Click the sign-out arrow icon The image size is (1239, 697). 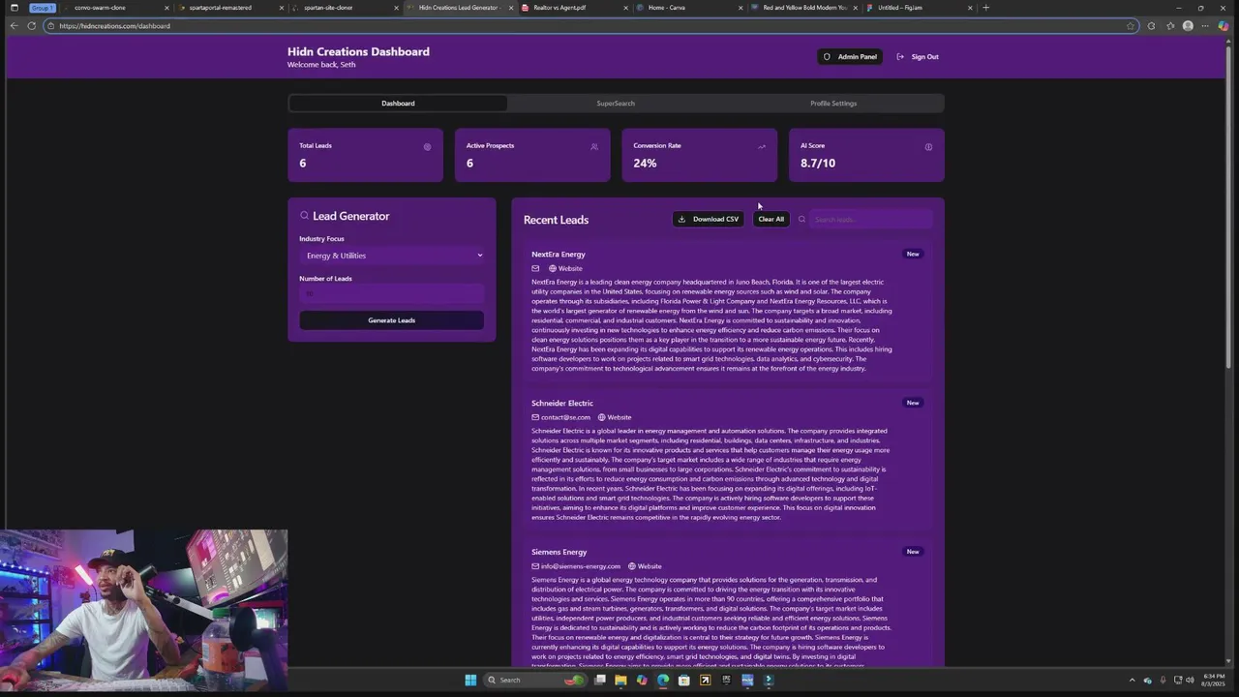coord(900,56)
